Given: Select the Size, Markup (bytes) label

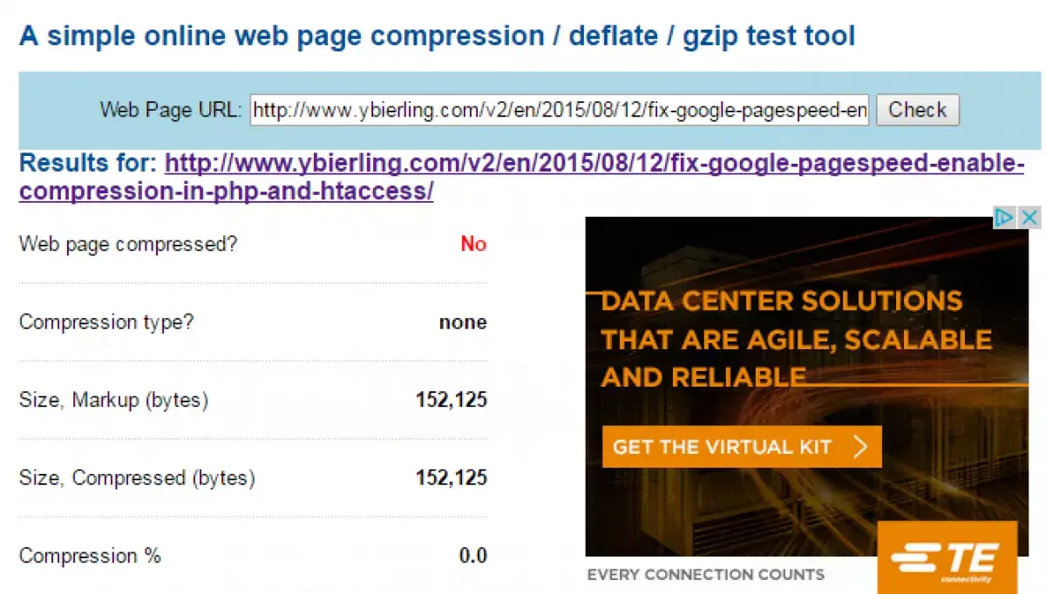Looking at the screenshot, I should [113, 401].
